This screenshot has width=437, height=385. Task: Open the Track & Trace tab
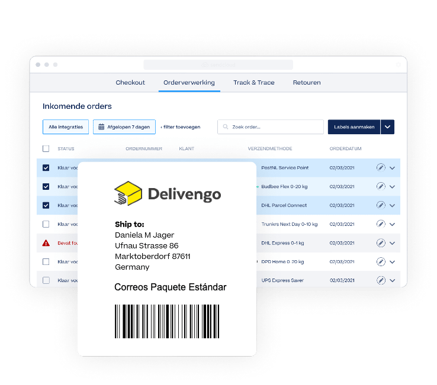[x=254, y=82]
